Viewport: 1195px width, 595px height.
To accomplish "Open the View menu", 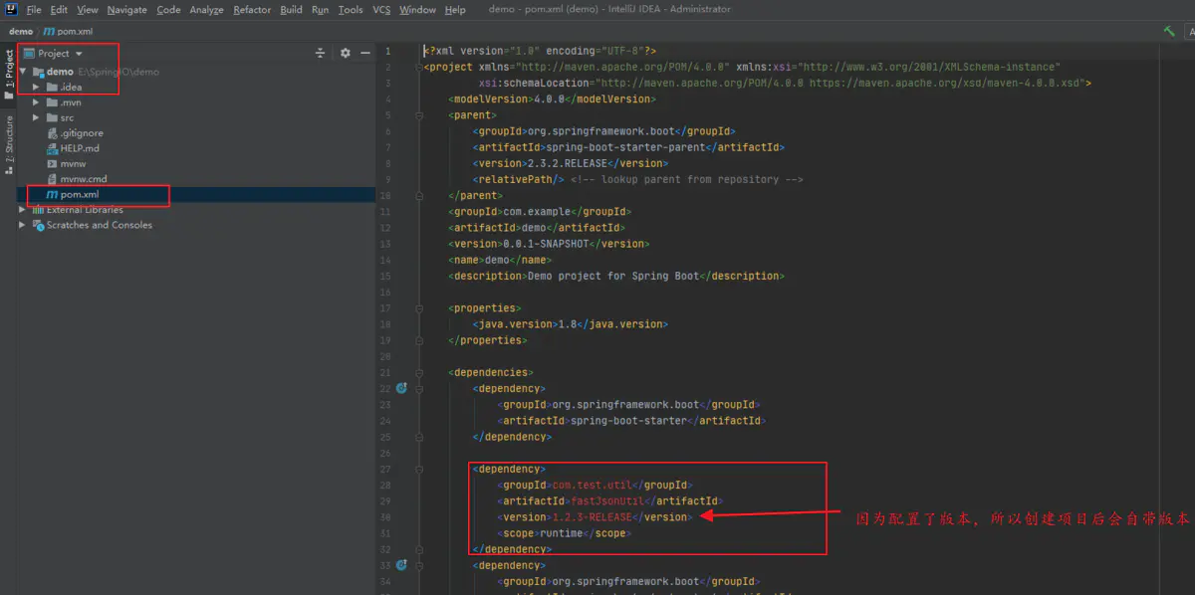I will click(88, 10).
